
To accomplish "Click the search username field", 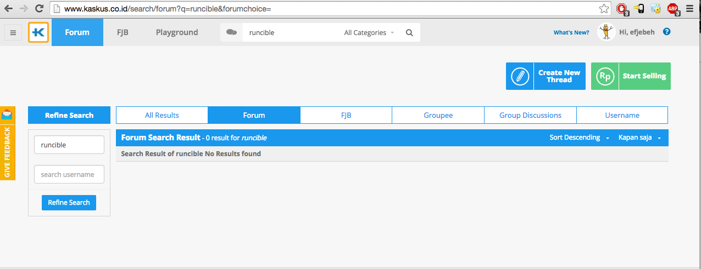I will (x=69, y=174).
